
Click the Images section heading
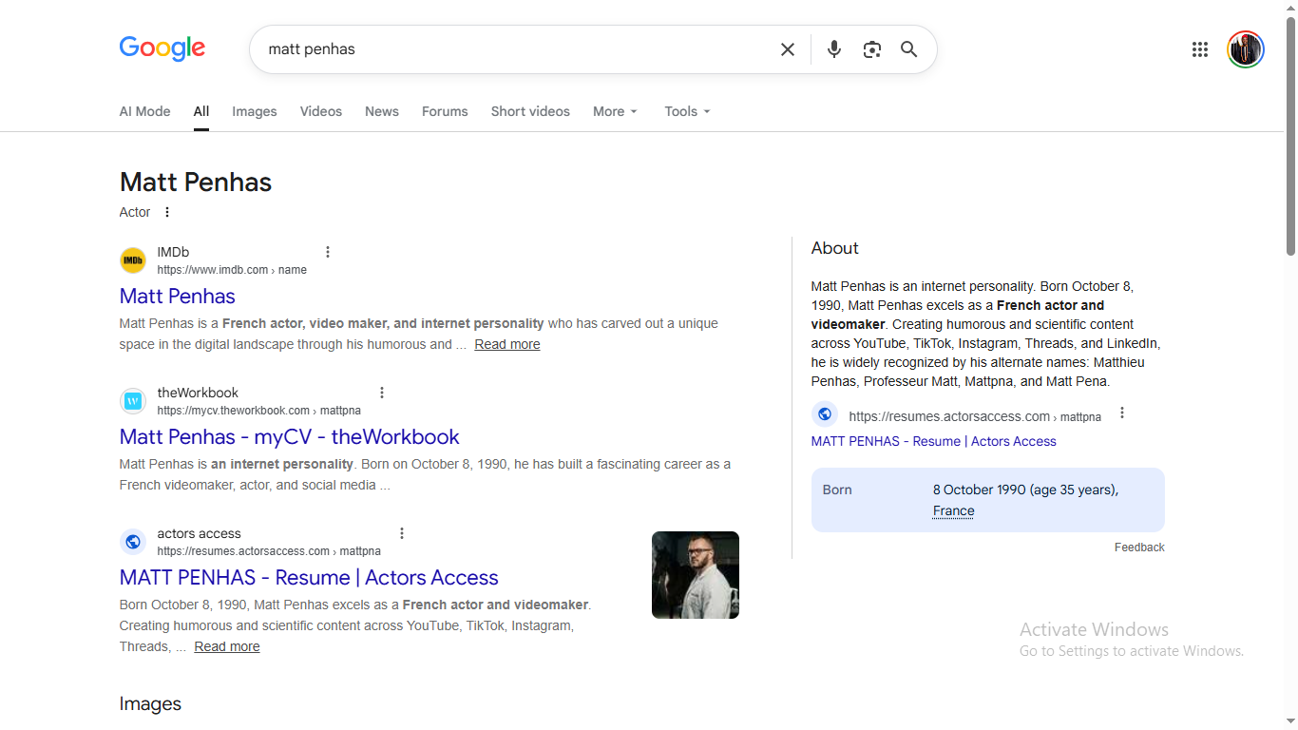[150, 703]
